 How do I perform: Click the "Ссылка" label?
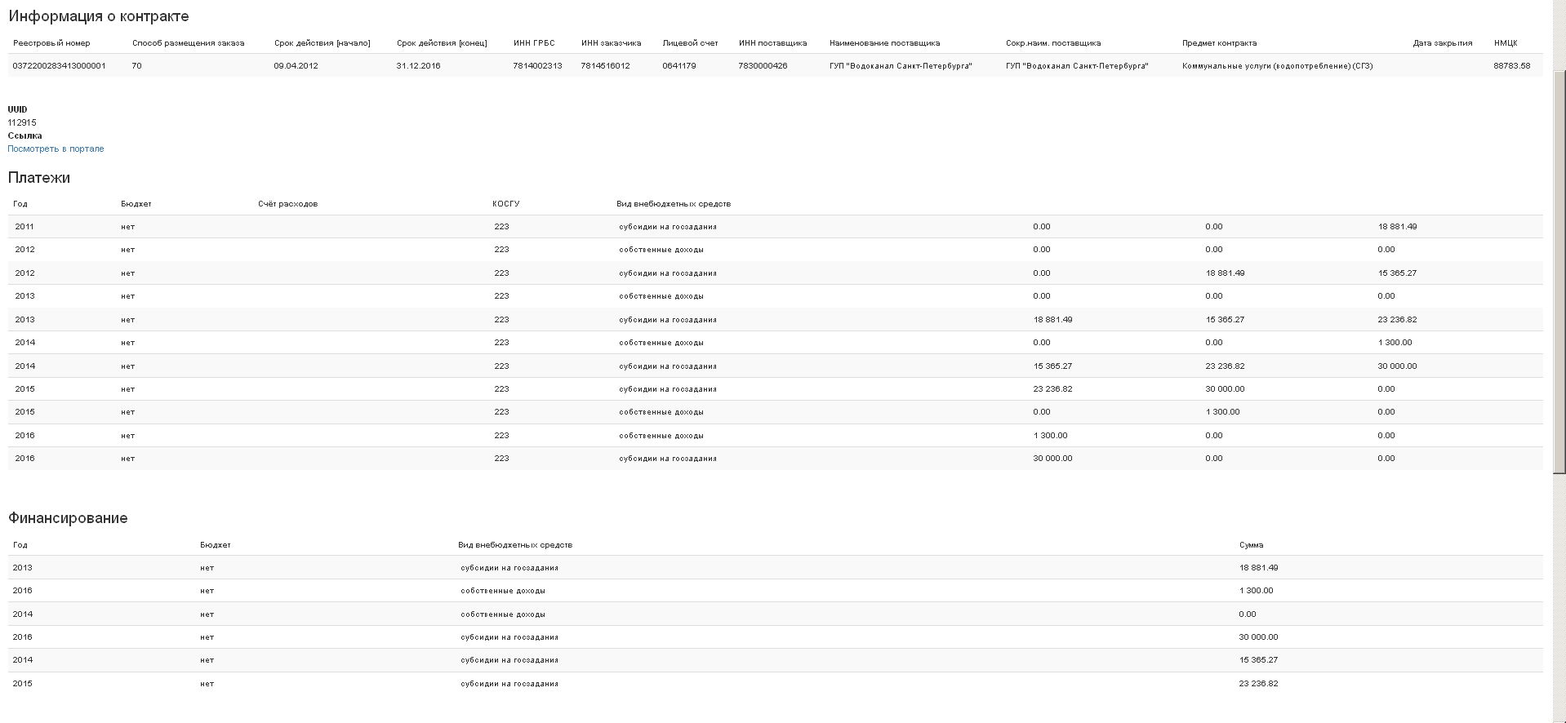24,135
